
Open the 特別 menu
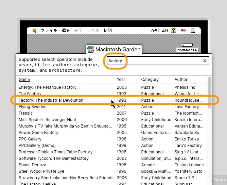coord(108,30)
